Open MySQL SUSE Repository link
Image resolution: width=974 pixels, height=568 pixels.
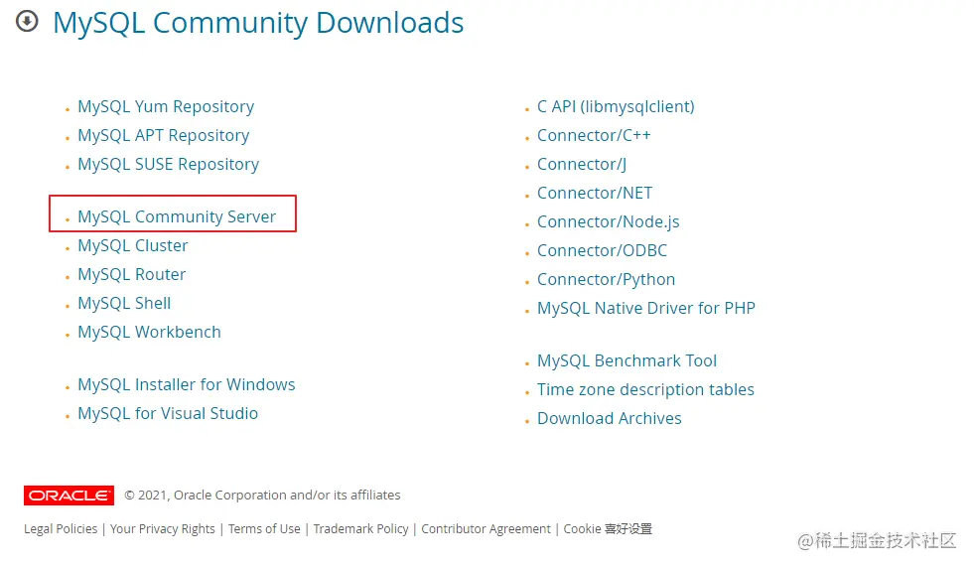pos(169,164)
